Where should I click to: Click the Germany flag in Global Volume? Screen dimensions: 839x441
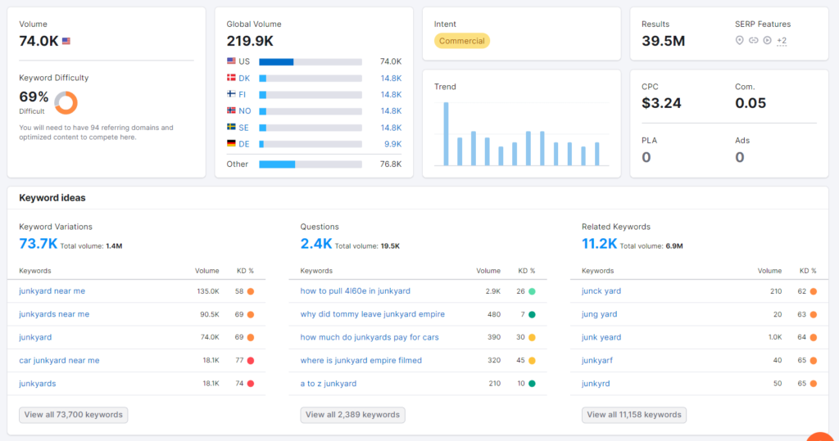[231, 144]
